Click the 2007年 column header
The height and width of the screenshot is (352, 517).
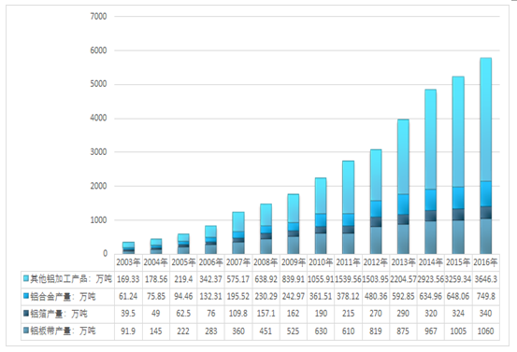[238, 262]
